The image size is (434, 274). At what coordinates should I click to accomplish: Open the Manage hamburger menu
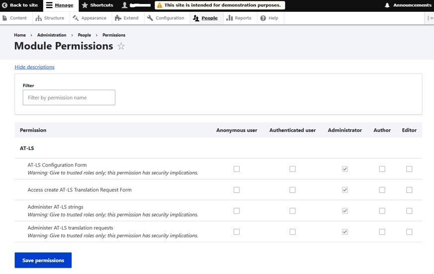[49, 5]
